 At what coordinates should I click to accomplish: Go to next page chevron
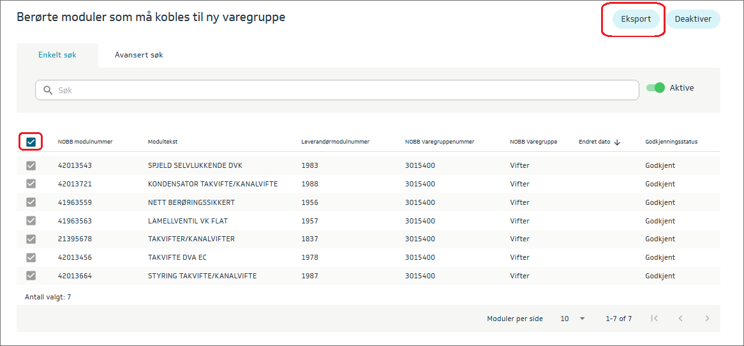click(706, 319)
